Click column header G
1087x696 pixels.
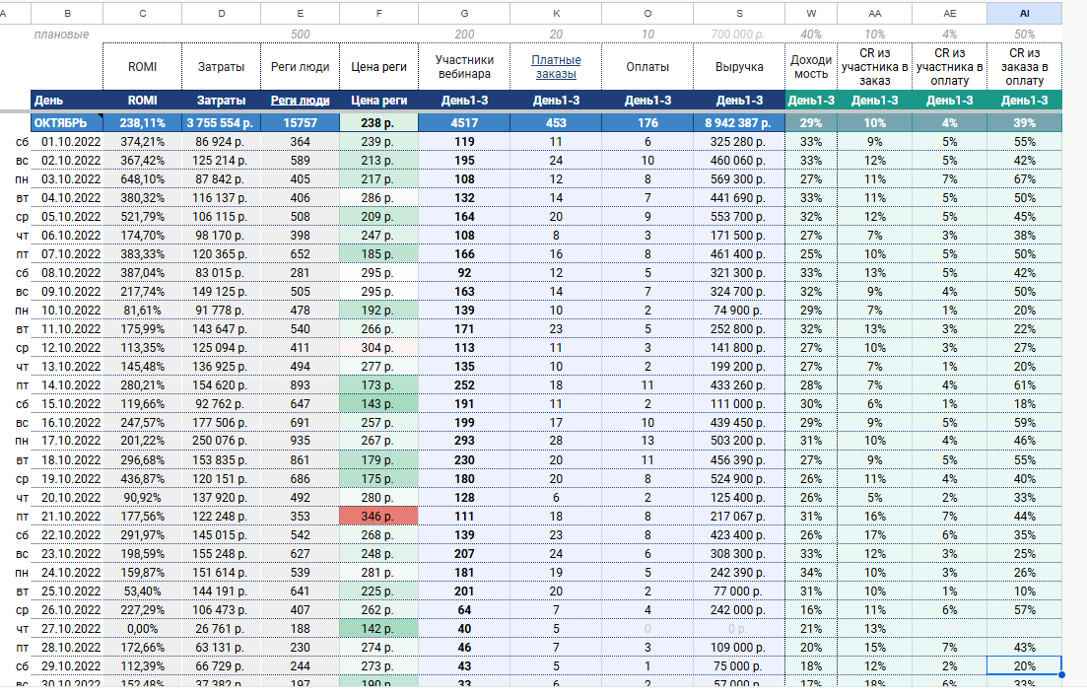(464, 13)
